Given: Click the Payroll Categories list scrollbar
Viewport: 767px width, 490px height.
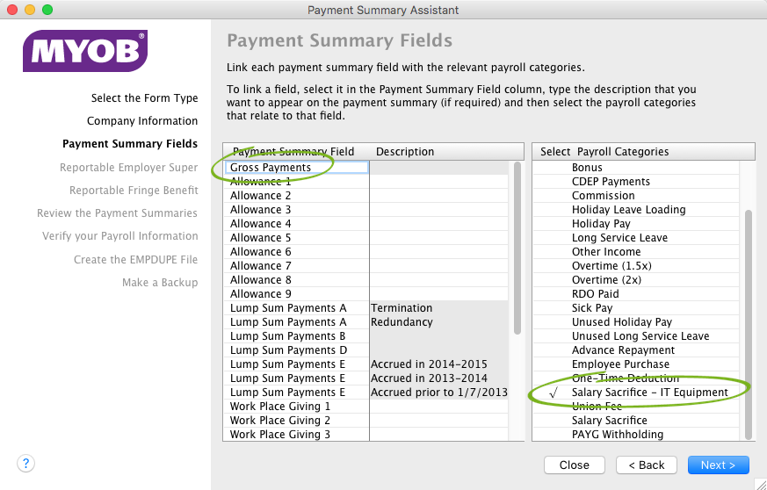Looking at the screenshot, I should point(748,325).
